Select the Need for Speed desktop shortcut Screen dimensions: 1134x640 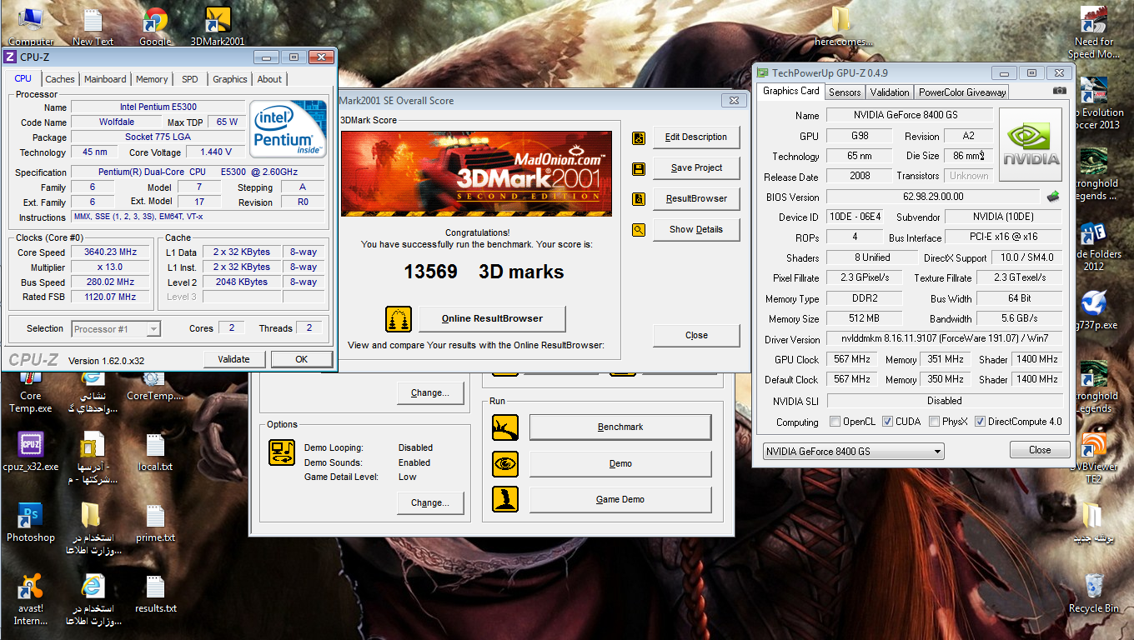tap(1094, 33)
